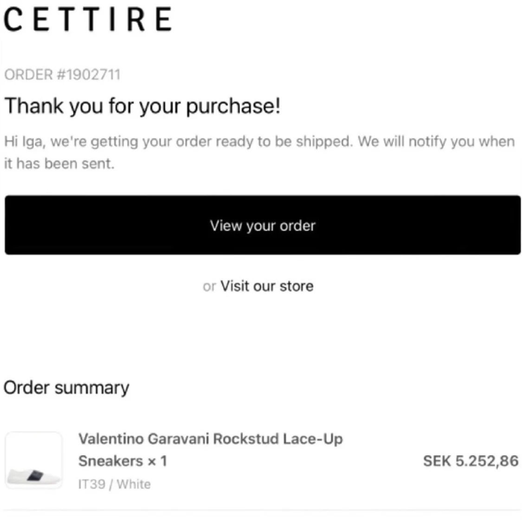Select the ORDER #1902711 number text
Screen dimensions: 522x522
pos(62,75)
